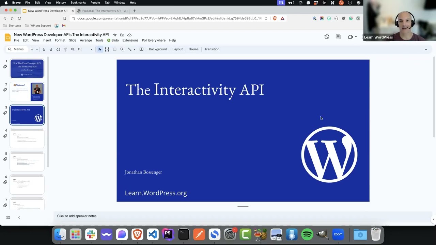Click the browser address bar URL
This screenshot has height=245, width=436.
[x=169, y=18]
